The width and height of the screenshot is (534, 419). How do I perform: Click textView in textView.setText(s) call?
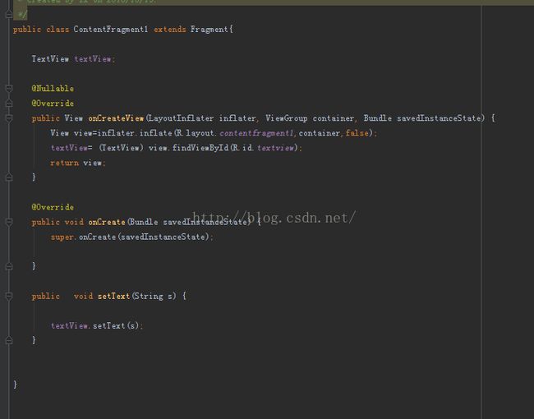69,326
